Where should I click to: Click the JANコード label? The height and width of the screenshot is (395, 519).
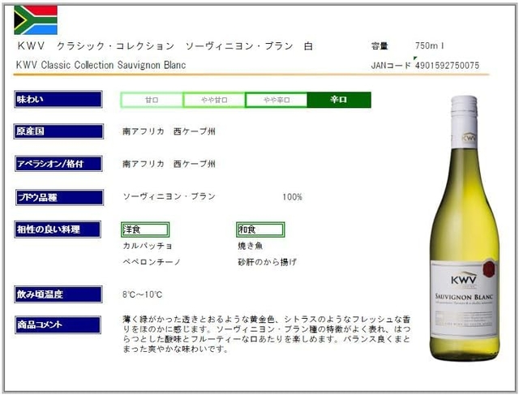tap(391, 65)
